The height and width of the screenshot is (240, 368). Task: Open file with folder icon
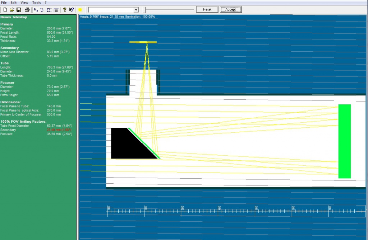tap(12, 10)
